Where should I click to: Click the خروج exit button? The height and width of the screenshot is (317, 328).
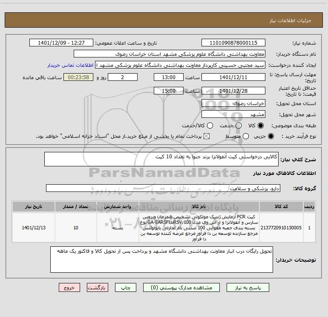69,288
